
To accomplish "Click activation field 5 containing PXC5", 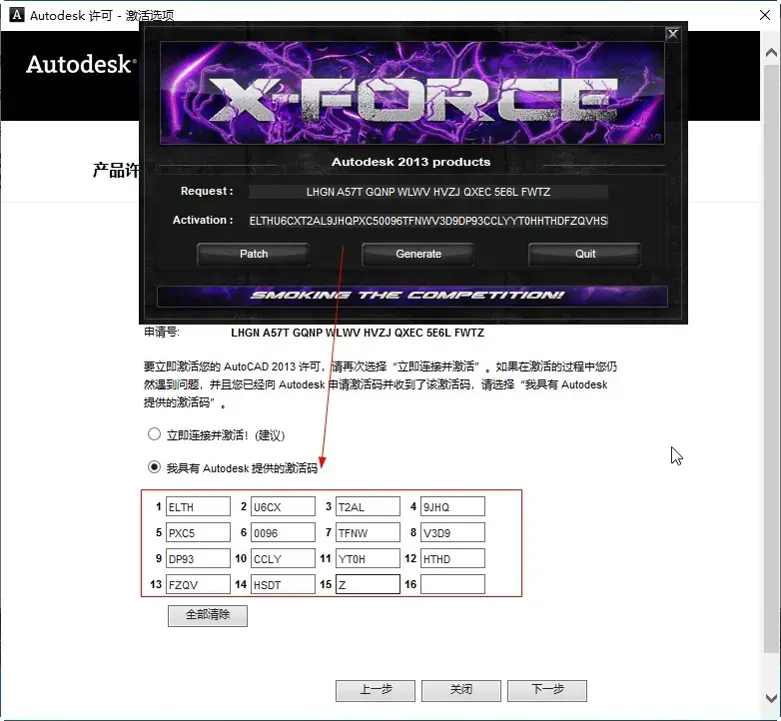I will [198, 532].
